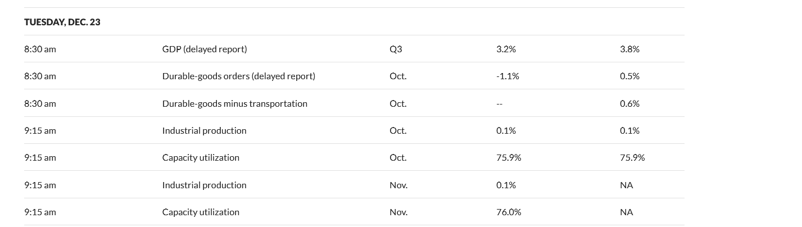802x227 pixels.
Task: Click the Q3 period cell
Action: coord(396,49)
